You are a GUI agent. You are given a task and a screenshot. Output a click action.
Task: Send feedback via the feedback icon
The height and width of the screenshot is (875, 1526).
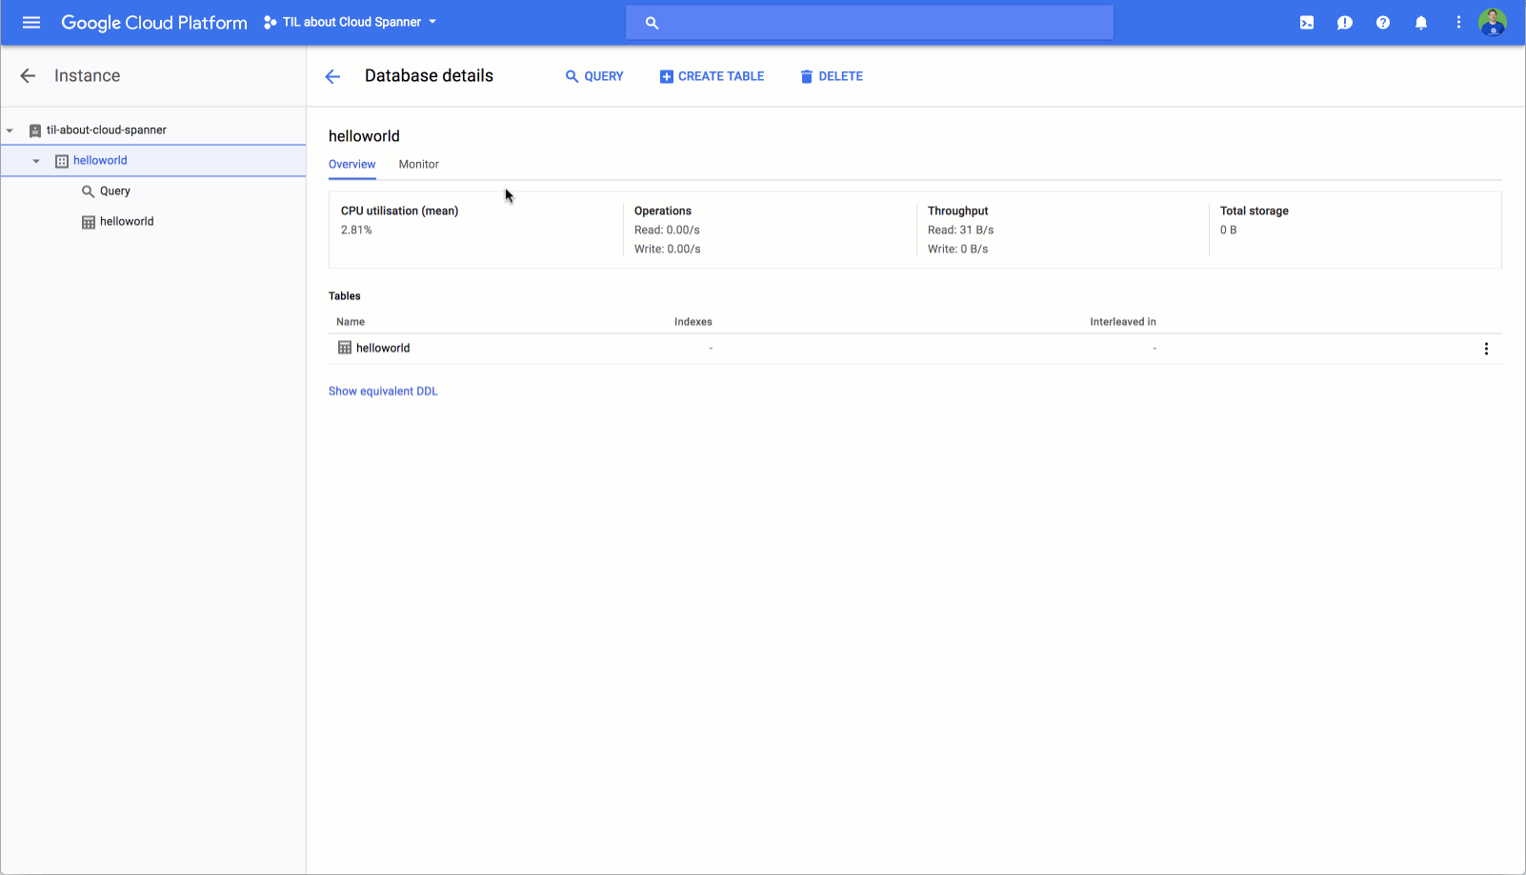pos(1344,22)
